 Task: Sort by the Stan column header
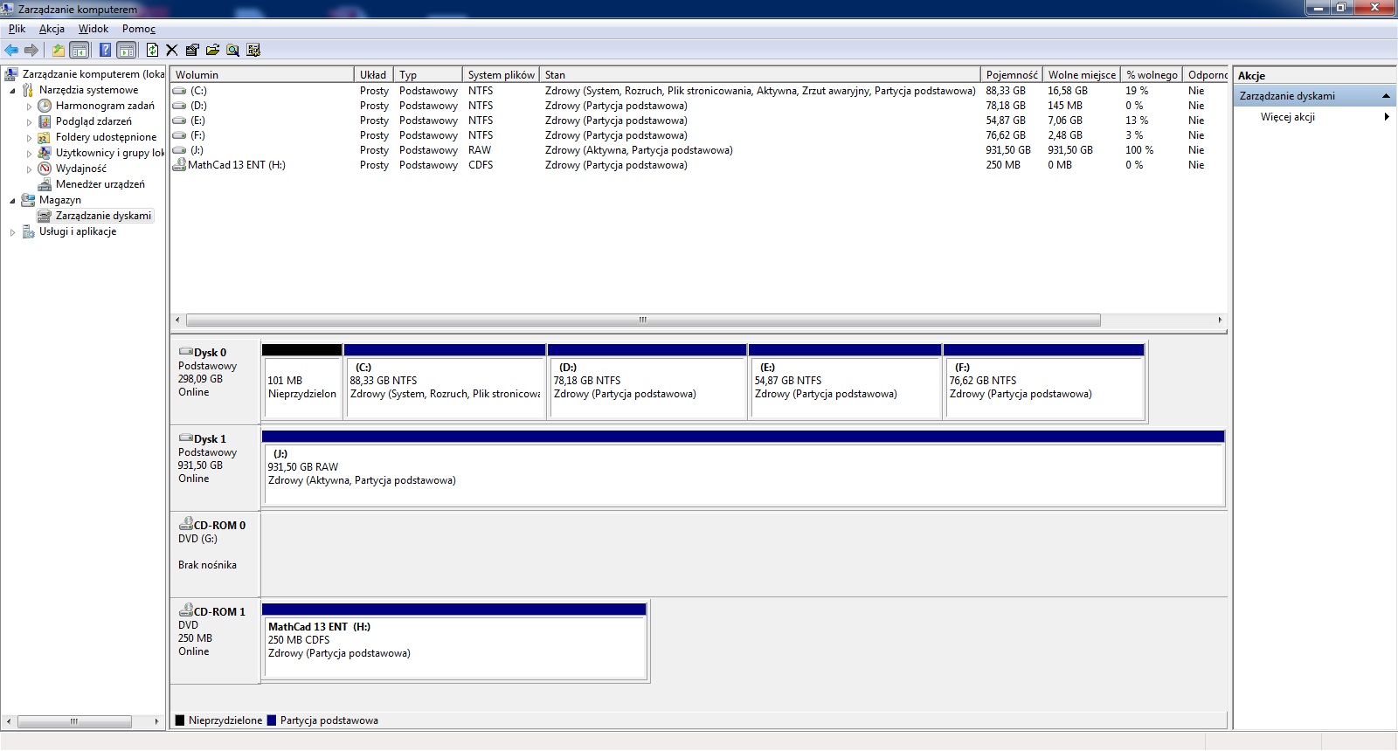click(760, 75)
